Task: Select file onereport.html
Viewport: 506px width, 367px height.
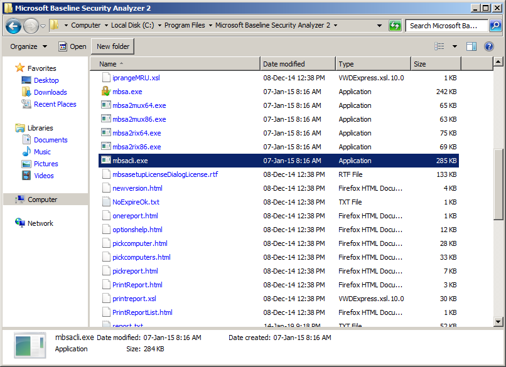Action: pyautogui.click(x=135, y=216)
